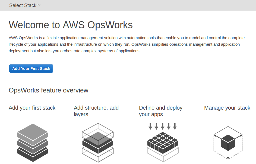The width and height of the screenshot is (256, 164).
Task: Click the cube grid icon with downward arrows
Action: [x=163, y=142]
